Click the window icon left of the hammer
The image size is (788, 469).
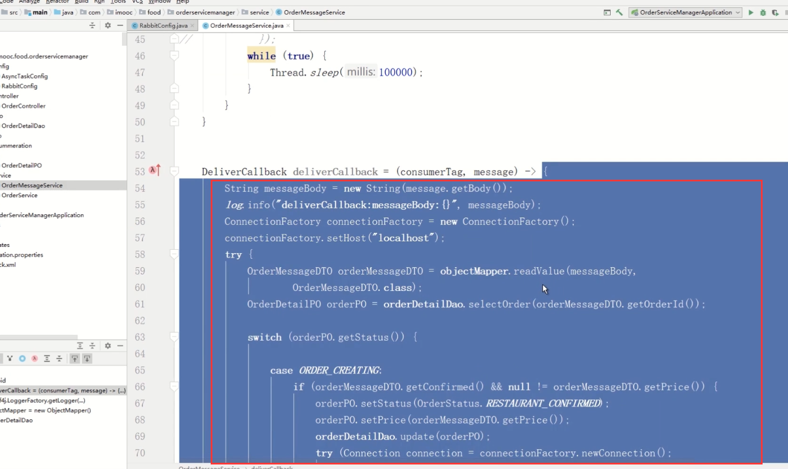[x=607, y=12]
